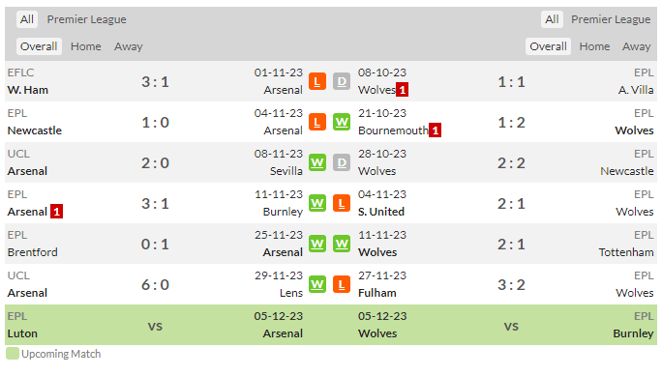This screenshot has height=376, width=662.
Task: Click the loss badge for S. United vs Wolves
Action: [342, 204]
